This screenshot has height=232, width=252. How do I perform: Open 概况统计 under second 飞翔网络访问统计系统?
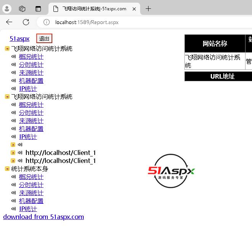[x=31, y=105]
